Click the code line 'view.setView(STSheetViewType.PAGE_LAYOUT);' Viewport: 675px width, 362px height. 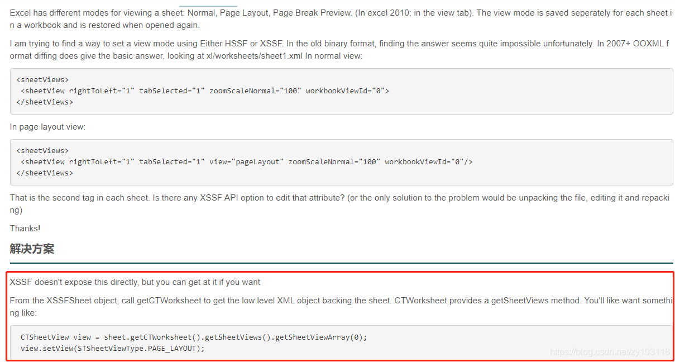[x=113, y=348]
